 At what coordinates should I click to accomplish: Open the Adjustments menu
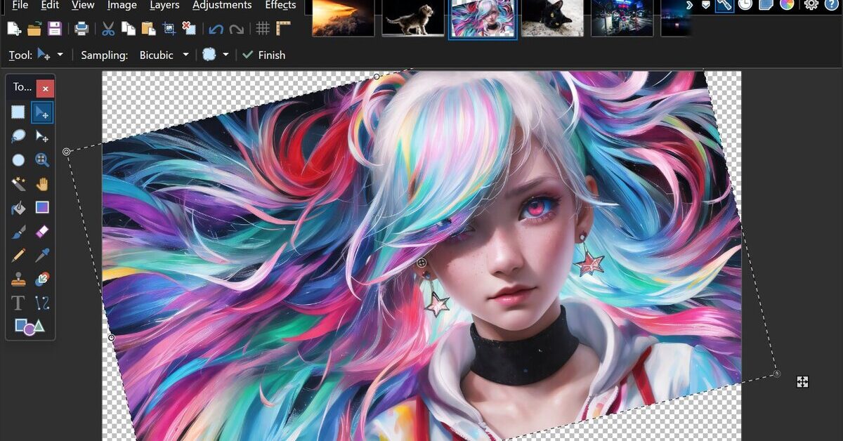tap(222, 6)
